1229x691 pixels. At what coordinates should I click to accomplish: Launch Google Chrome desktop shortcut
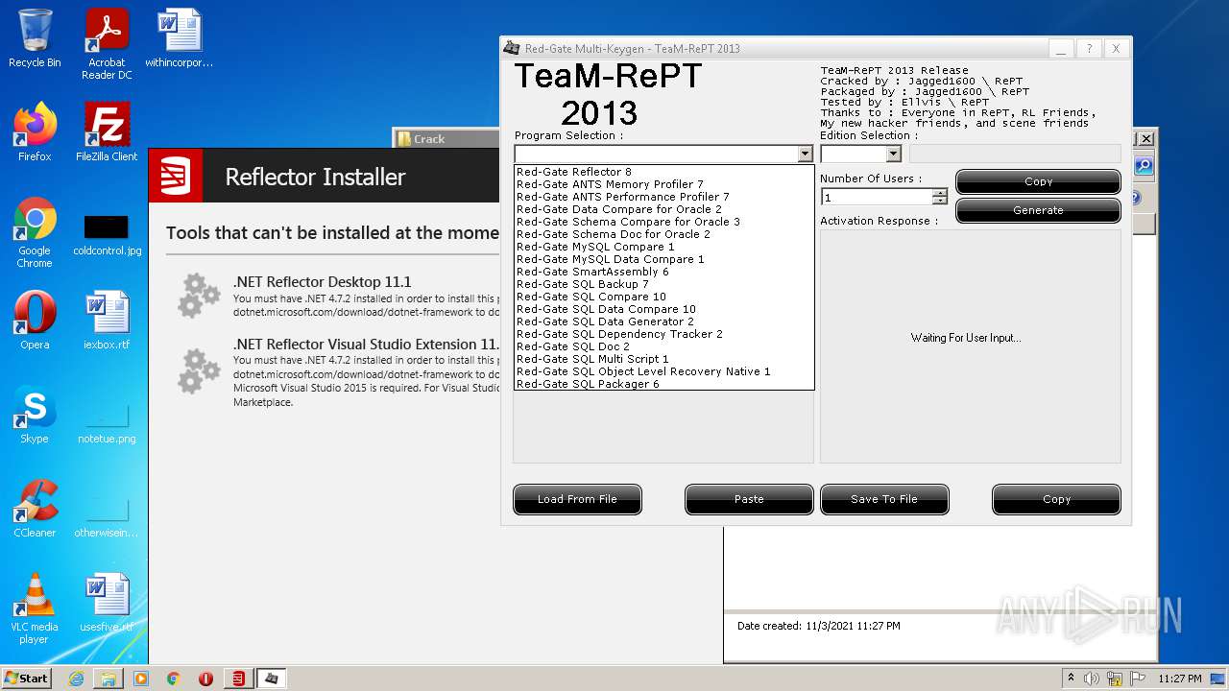(35, 232)
